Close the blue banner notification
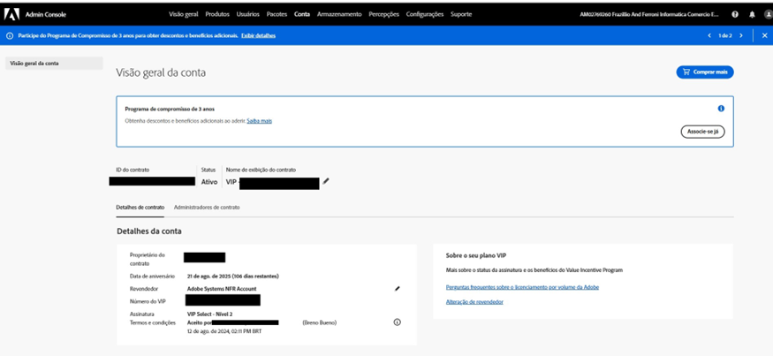 [x=765, y=35]
